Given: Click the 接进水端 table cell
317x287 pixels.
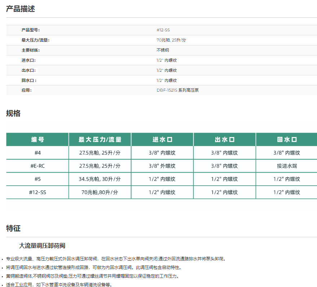Looking at the screenshot, I should [287, 166].
